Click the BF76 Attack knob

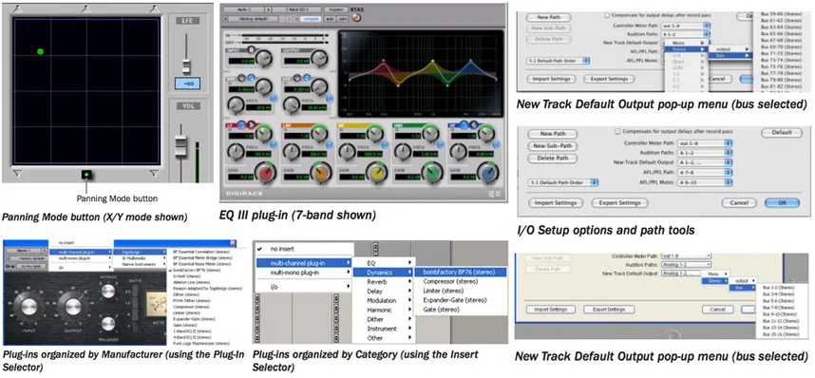point(108,292)
